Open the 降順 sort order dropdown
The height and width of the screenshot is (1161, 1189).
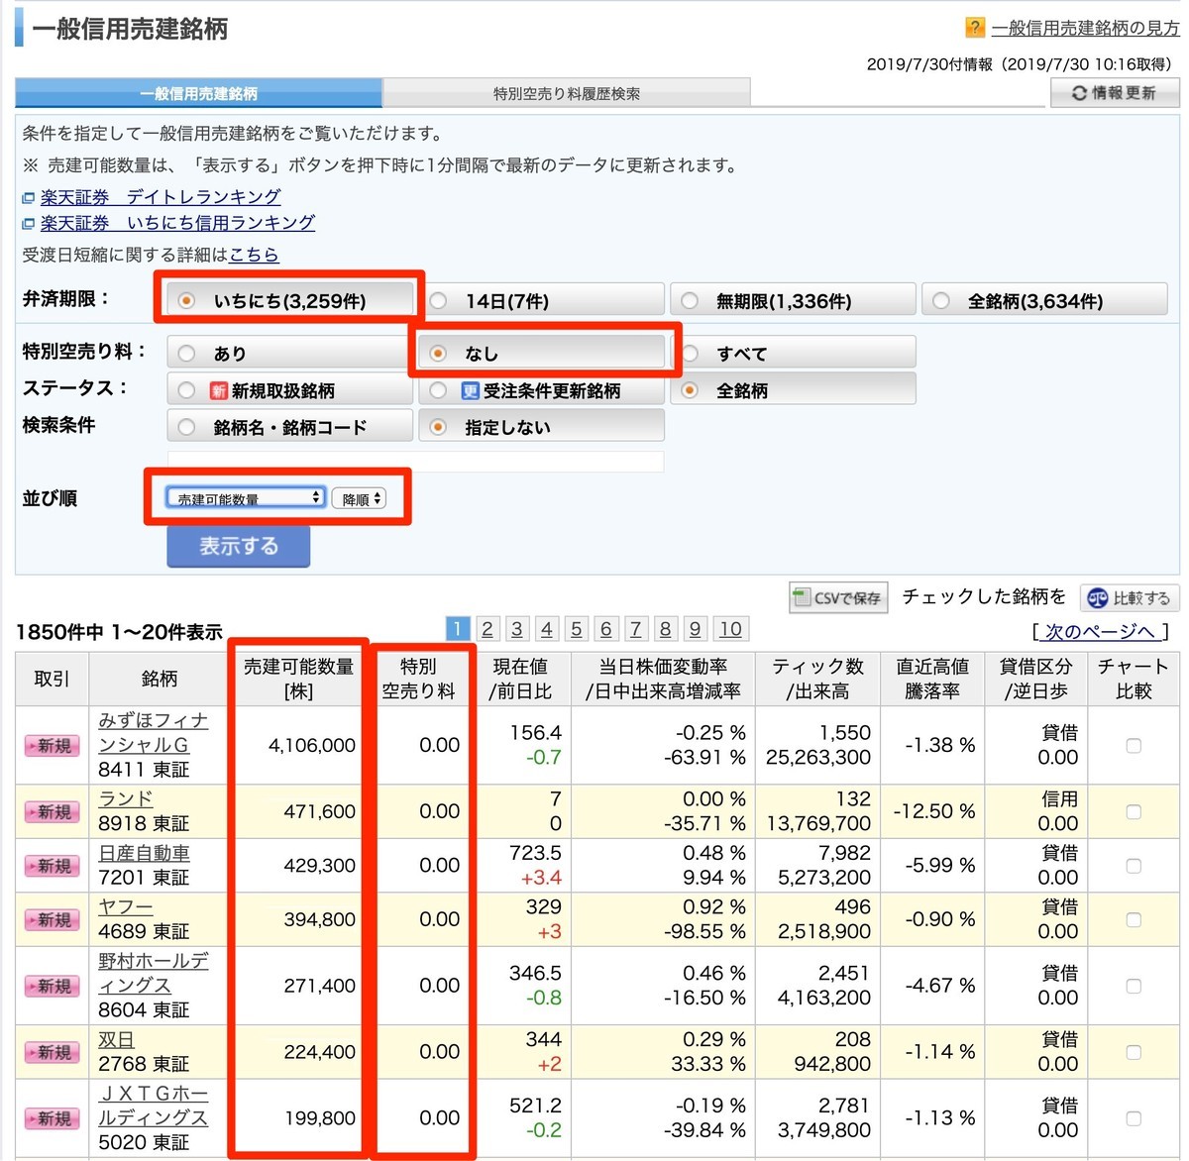click(x=359, y=499)
